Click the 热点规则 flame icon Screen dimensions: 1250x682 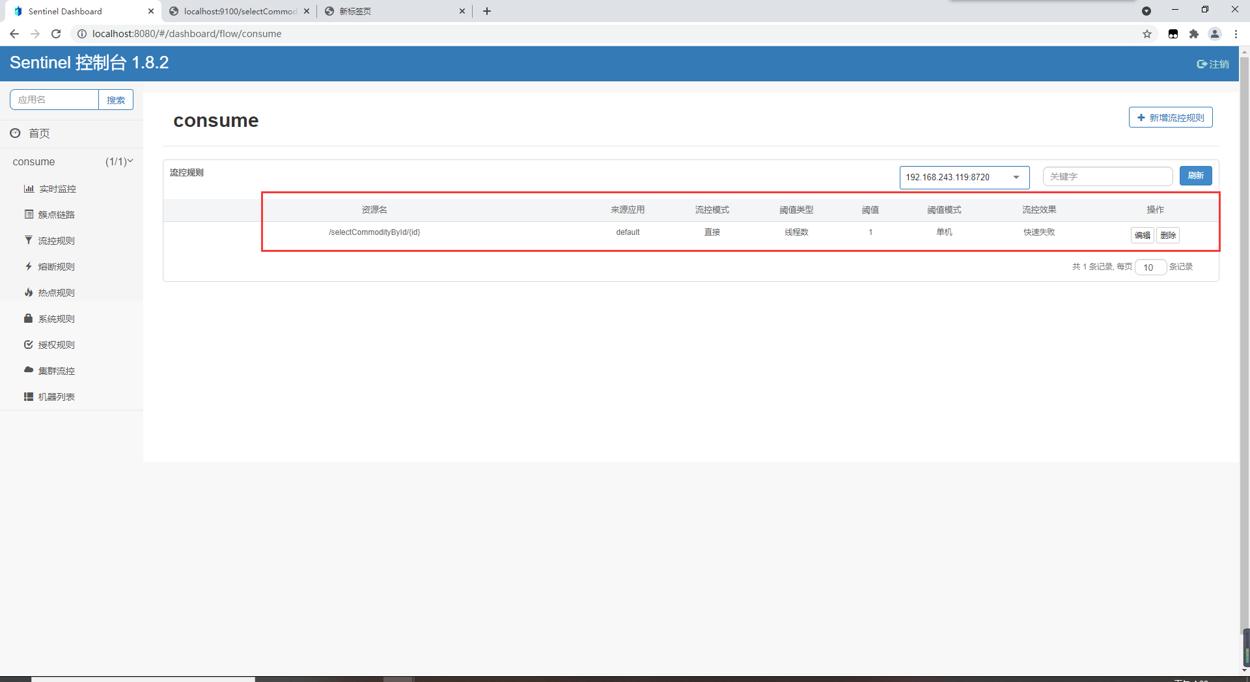click(29, 292)
